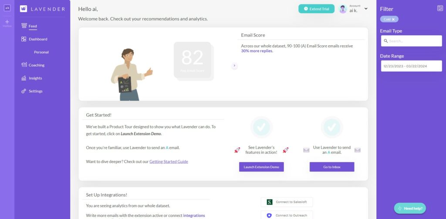Open the Need help? chat button
This screenshot has height=219, width=446.
pyautogui.click(x=410, y=208)
